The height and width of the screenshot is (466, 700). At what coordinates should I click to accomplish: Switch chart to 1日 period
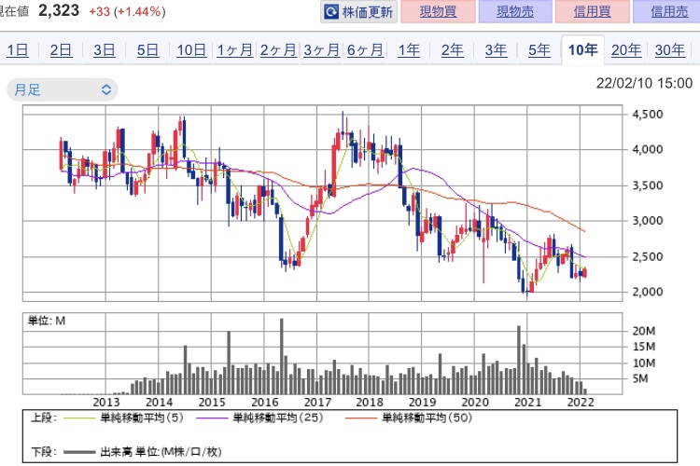18,50
